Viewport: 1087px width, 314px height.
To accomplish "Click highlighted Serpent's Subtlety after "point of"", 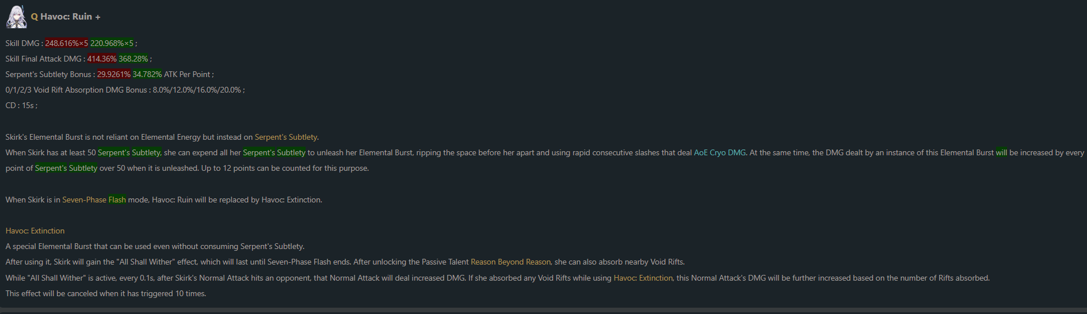I will pos(66,168).
